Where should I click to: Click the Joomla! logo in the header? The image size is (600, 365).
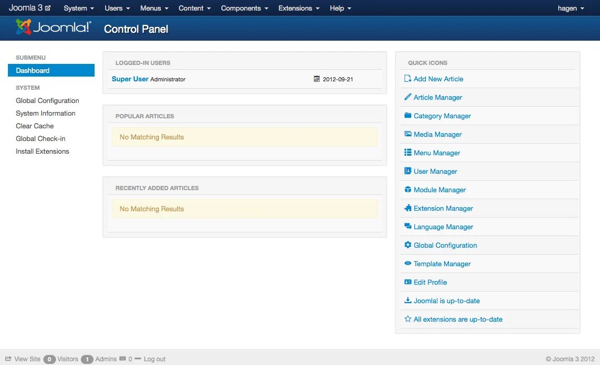(x=53, y=27)
